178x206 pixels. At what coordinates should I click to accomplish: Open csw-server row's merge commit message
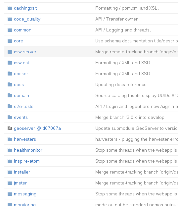(x=137, y=52)
